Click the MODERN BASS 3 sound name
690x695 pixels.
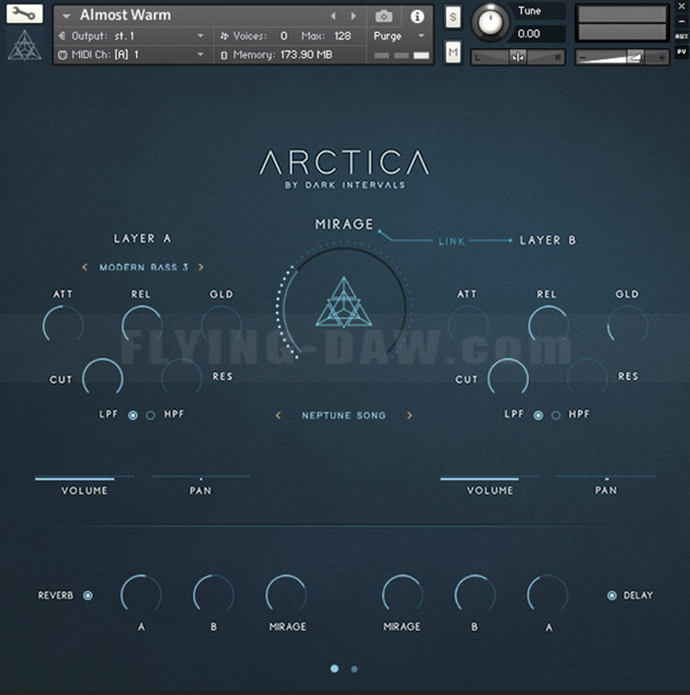coord(144,268)
